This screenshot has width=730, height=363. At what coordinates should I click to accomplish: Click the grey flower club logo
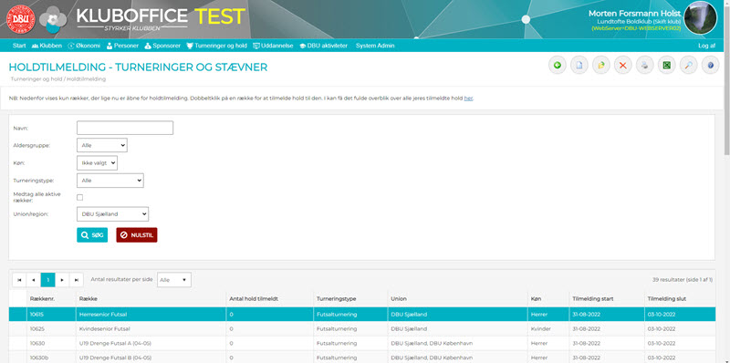pos(53,19)
